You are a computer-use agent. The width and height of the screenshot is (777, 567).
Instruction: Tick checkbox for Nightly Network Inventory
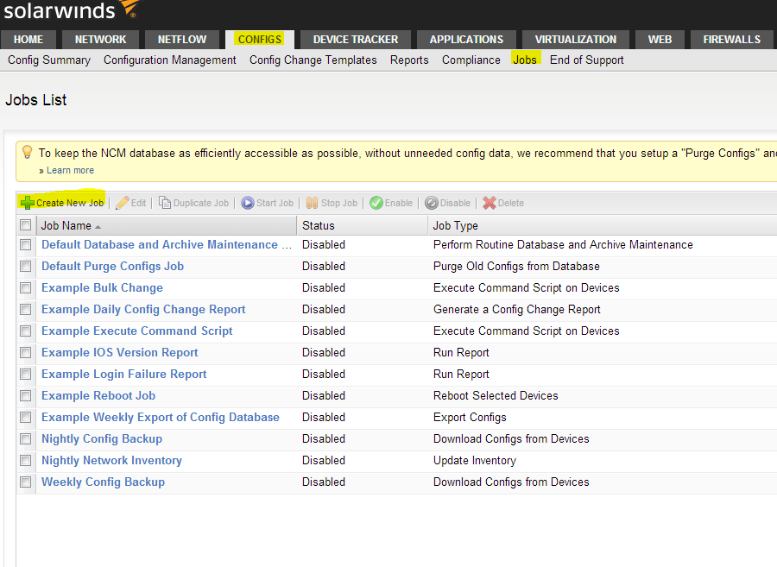point(25,461)
